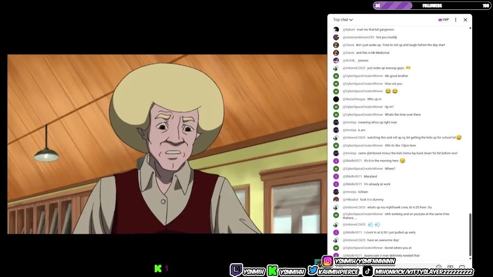Click the green Kick logo beside YSNMIHH
Viewport: 493px width, 277px height.
[x=273, y=271]
